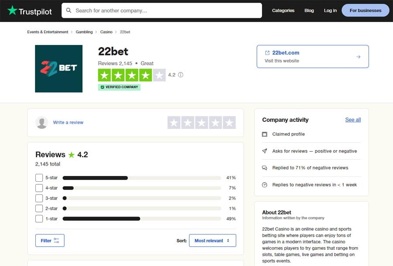Viewport: 393px width, 266px height.
Task: Tick the 2-star filter checkbox
Action: [x=39, y=209]
